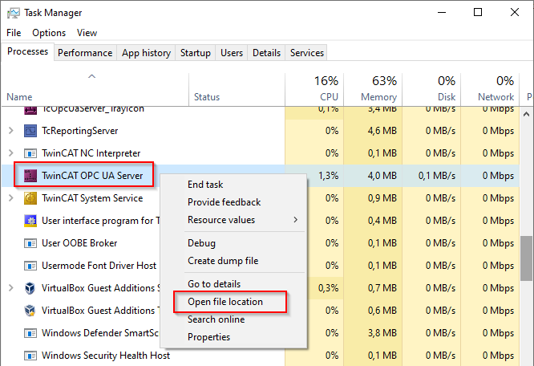
Task: Click the Windows Defender SmartScreen icon
Action: click(30, 333)
